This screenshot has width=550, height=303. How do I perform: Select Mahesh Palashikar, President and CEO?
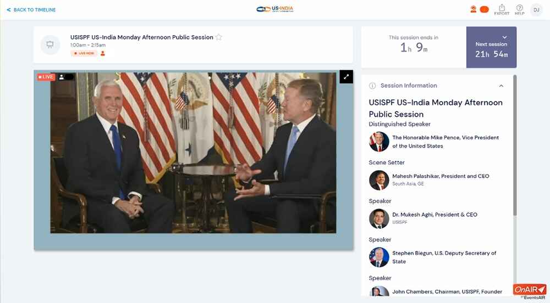coord(441,176)
